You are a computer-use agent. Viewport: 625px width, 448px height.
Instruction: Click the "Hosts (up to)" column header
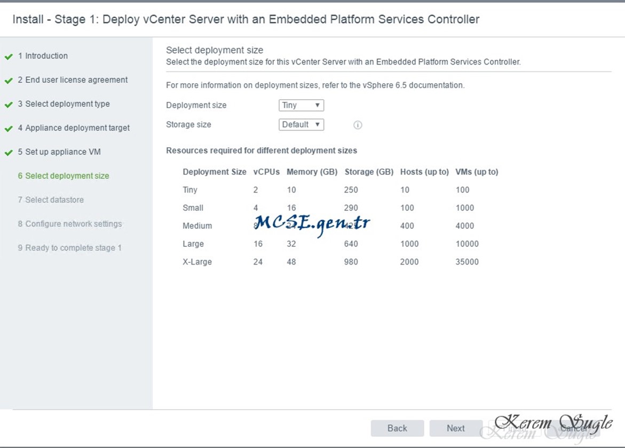tap(424, 172)
